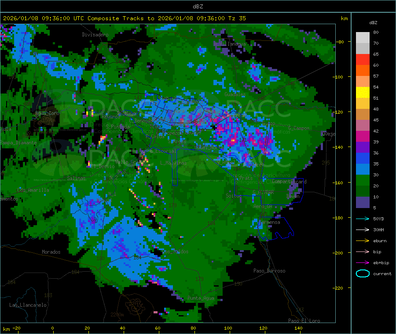Click the 'Lag.Llancanelo' map label
The height and width of the screenshot is (334, 396).
pos(28,305)
